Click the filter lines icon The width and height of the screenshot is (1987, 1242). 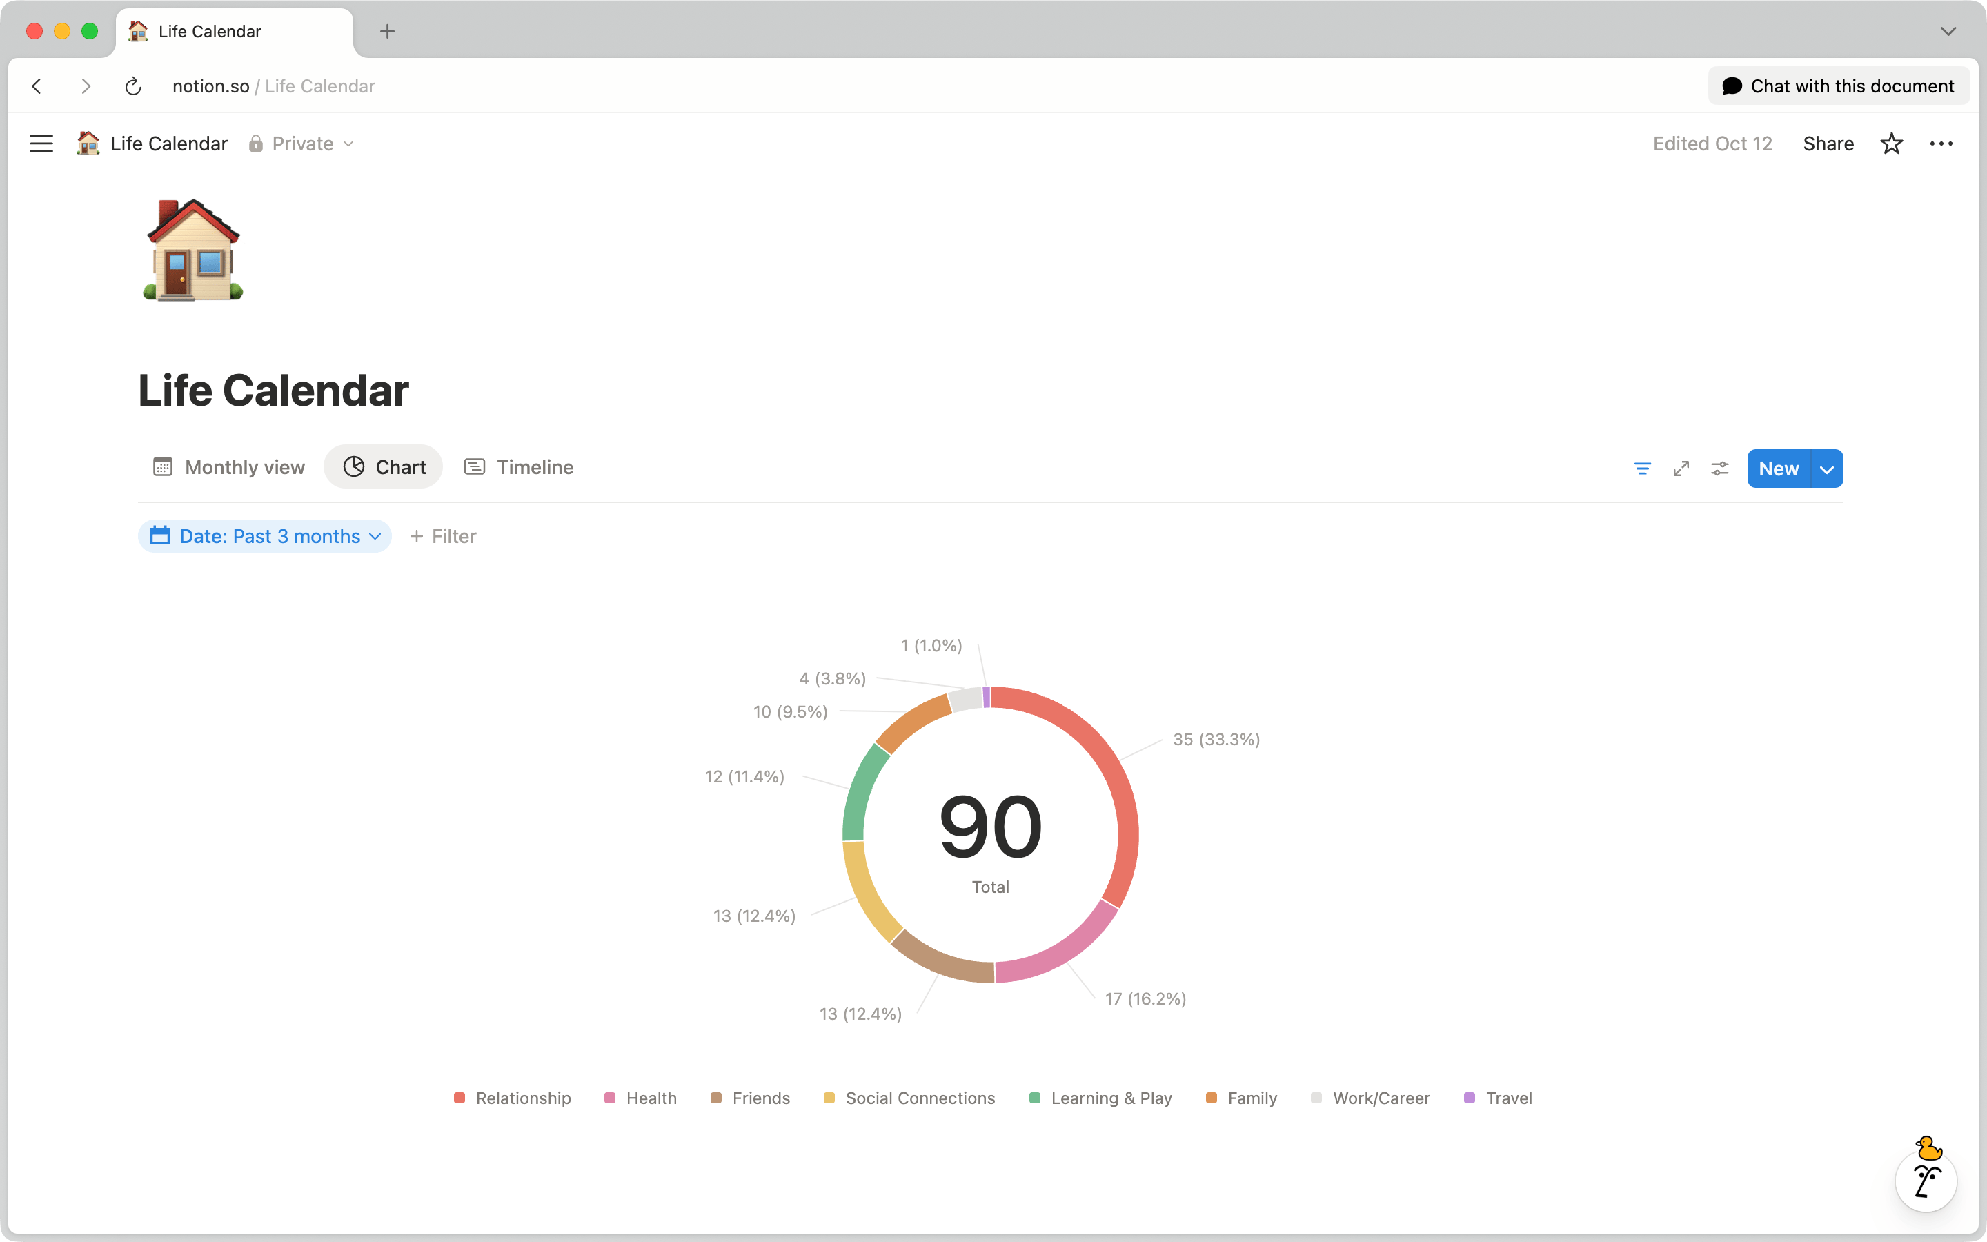pos(1642,469)
